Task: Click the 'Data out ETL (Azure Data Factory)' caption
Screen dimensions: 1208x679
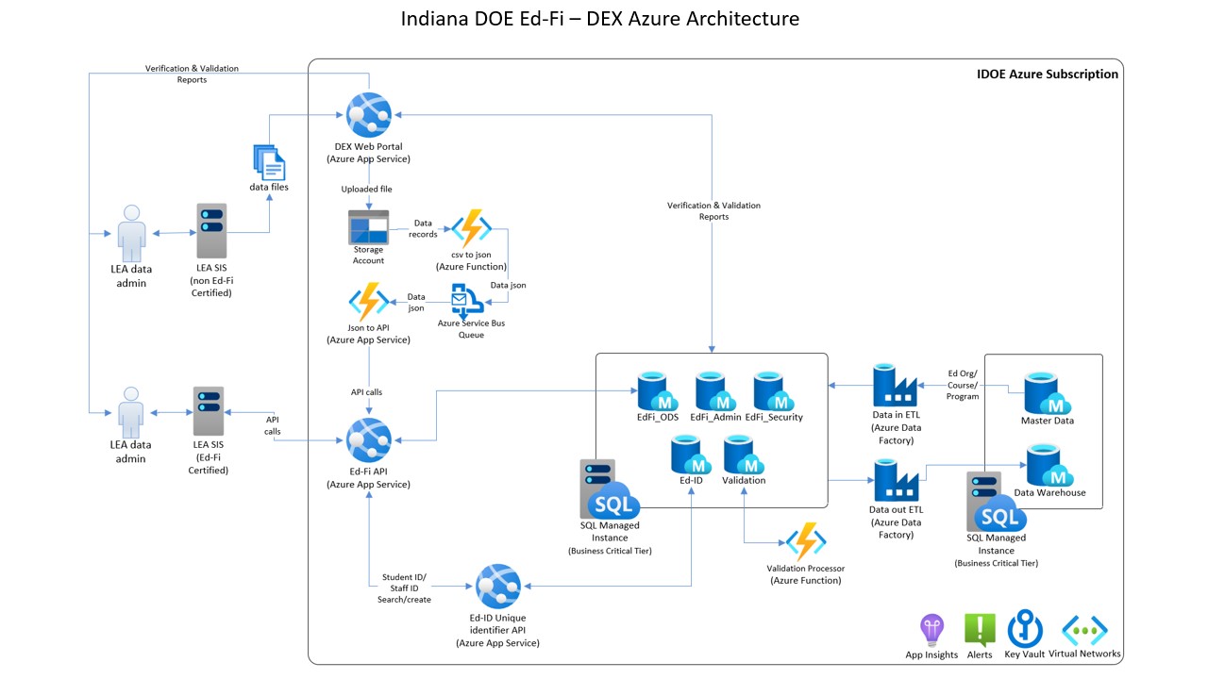Action: point(897,522)
